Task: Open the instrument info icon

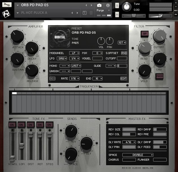Action: point(108,5)
